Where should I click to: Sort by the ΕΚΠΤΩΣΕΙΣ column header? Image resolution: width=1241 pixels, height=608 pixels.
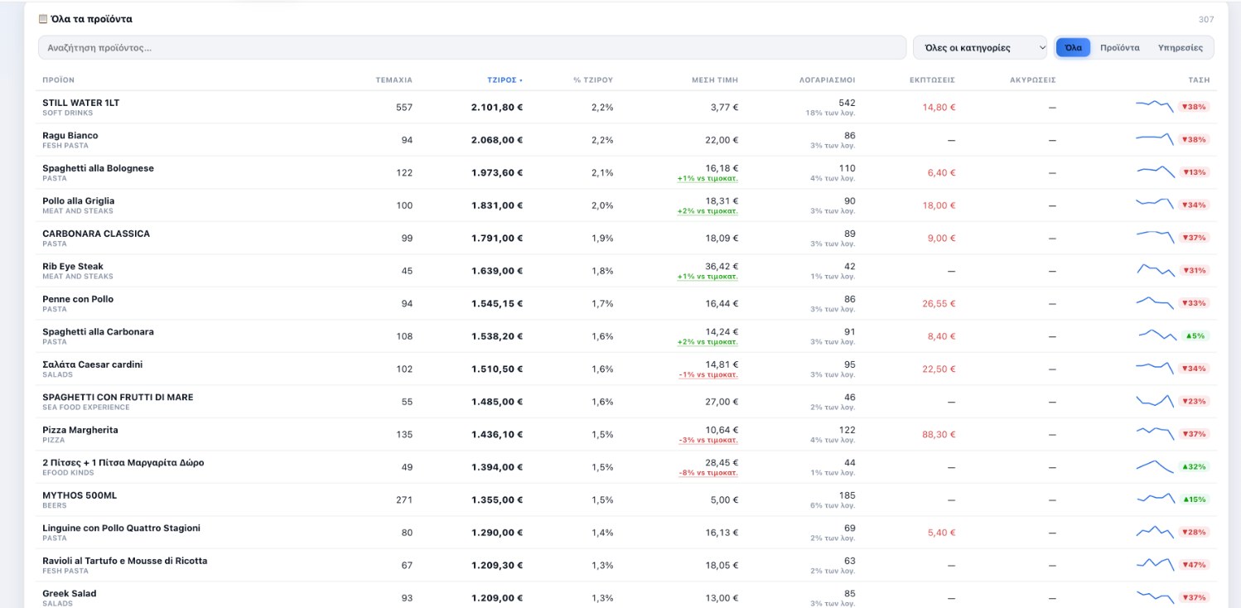(x=932, y=80)
